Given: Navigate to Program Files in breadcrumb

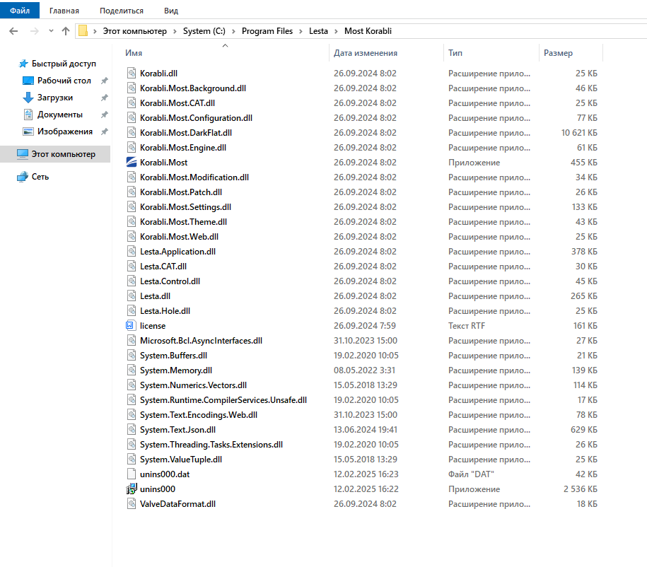Looking at the screenshot, I should 267,31.
